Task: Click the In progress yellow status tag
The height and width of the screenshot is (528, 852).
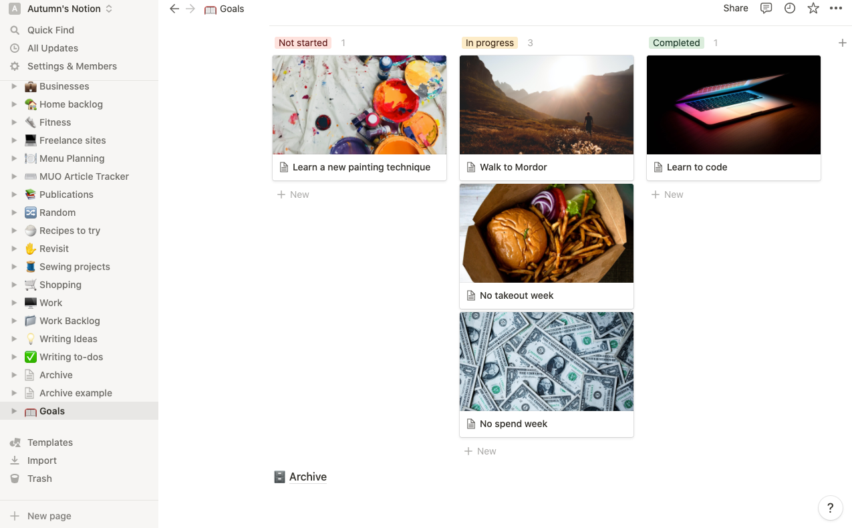Action: pos(490,43)
